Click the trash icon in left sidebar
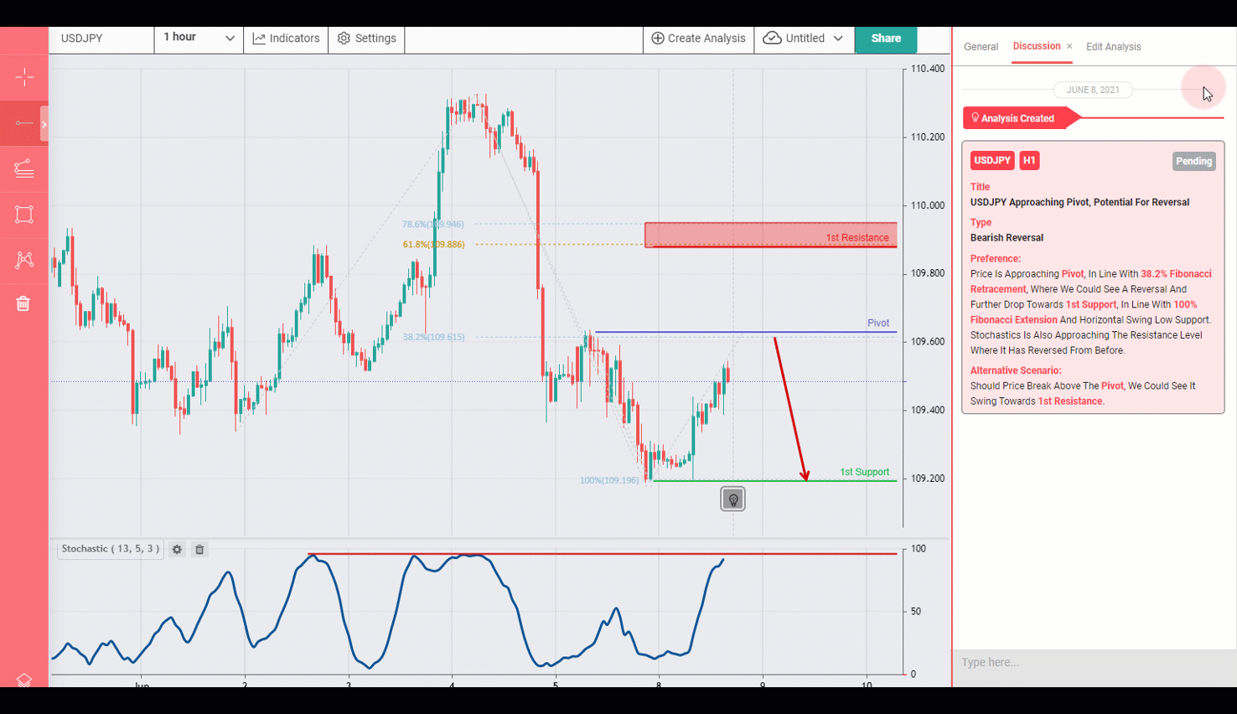 click(x=23, y=303)
